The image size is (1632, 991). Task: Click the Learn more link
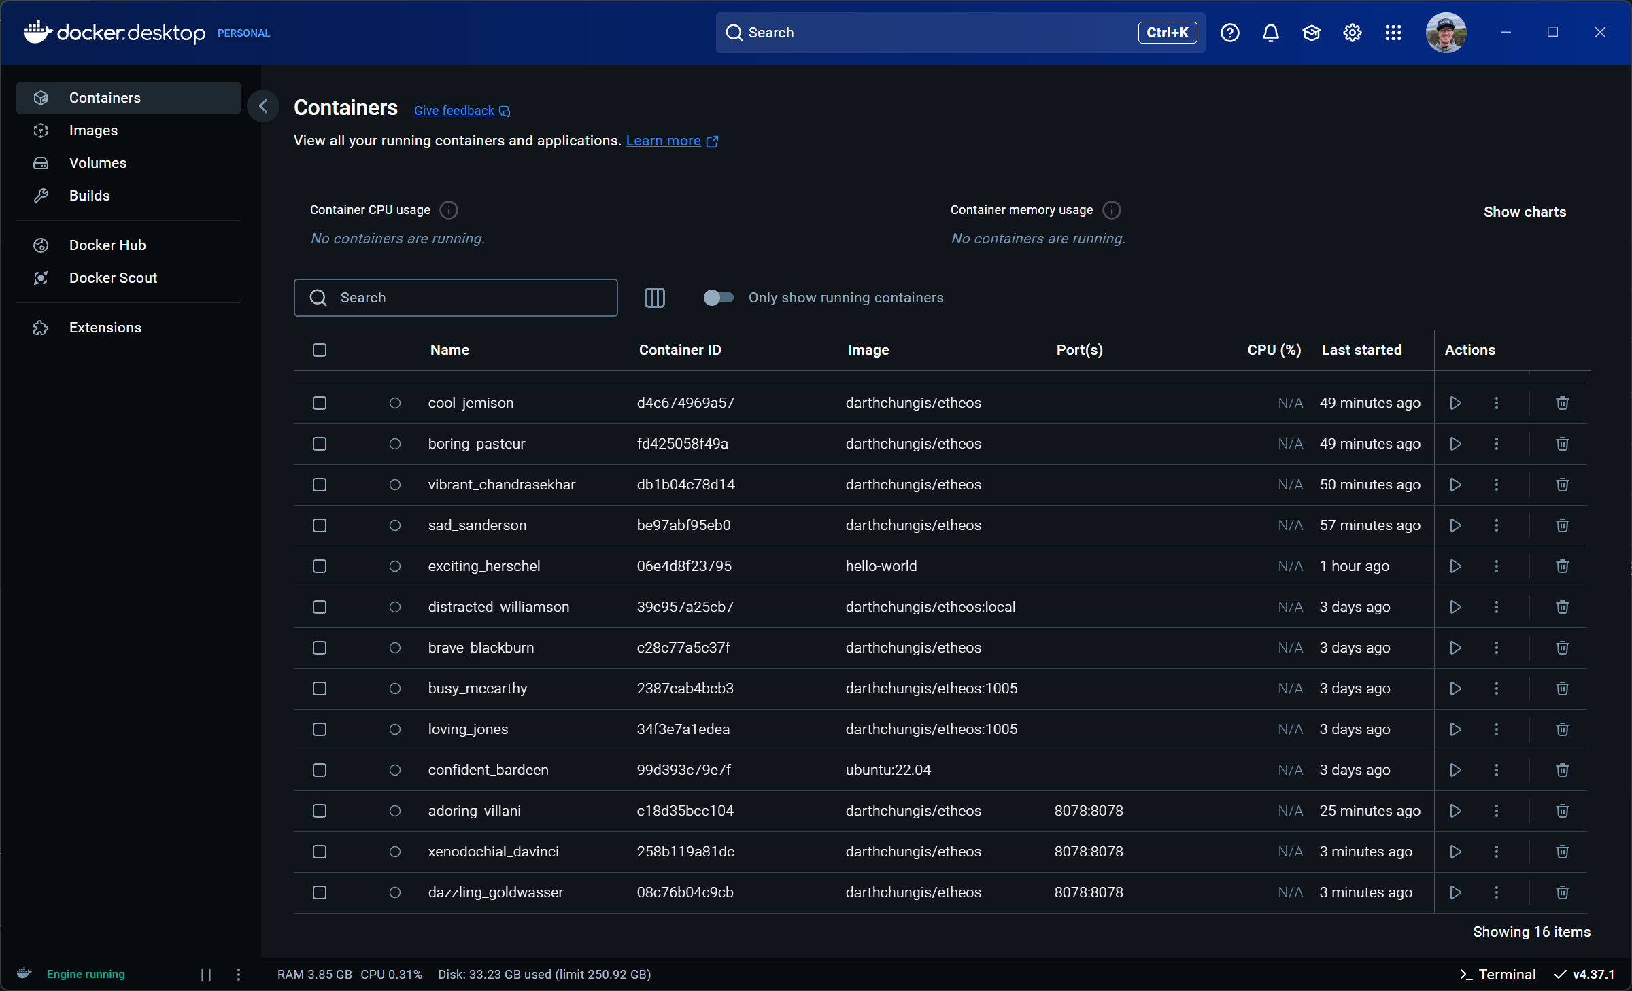[x=671, y=141]
